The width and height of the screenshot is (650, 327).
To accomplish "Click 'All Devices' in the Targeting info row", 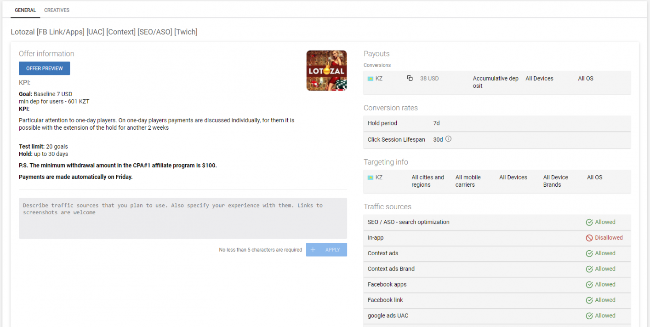I will tap(513, 178).
